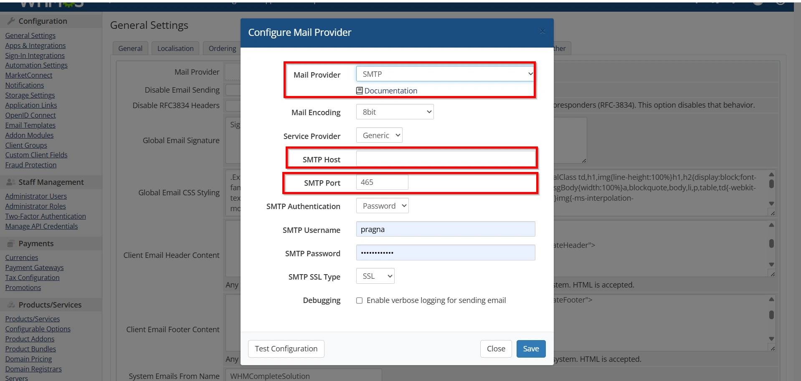Switch to the General tab
The image size is (801, 381).
(130, 48)
